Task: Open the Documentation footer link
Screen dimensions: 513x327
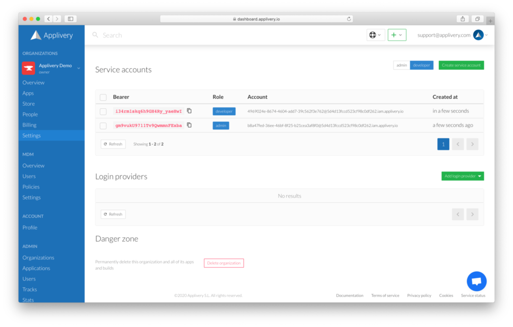Action: click(349, 295)
